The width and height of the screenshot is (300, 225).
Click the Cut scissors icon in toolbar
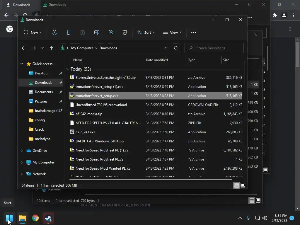[x=54, y=32]
